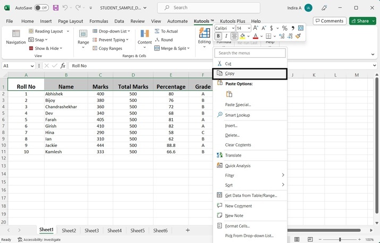380x243 pixels.
Task: Click the Save icon in title bar
Action: 55,7
